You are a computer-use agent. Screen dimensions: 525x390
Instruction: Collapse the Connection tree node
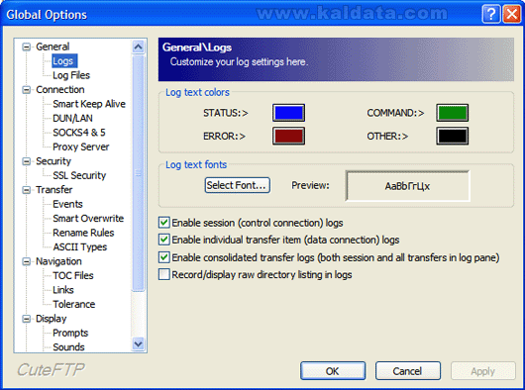26,90
